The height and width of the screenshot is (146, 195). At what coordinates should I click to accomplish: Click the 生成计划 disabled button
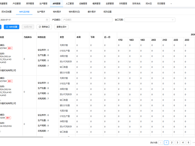click(28, 27)
